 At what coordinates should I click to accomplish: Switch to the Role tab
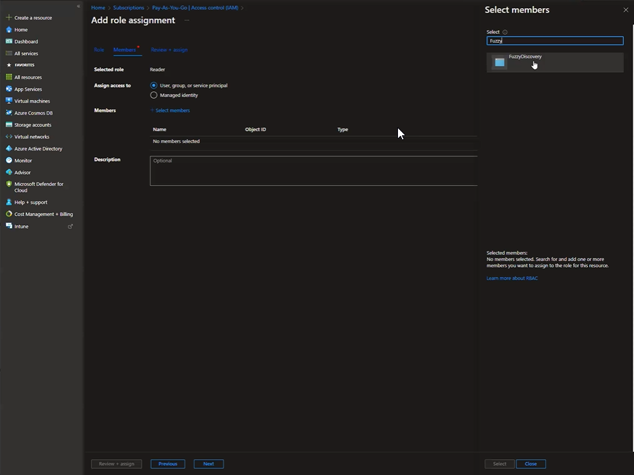99,50
